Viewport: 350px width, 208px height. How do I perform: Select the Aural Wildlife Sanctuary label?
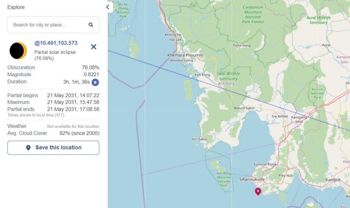pyautogui.click(x=319, y=20)
